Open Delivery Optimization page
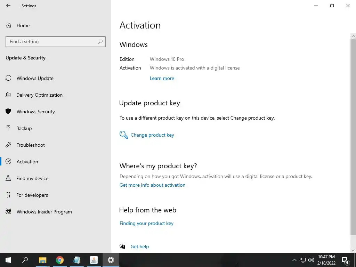Viewport: 356px width, 267px height. click(39, 95)
